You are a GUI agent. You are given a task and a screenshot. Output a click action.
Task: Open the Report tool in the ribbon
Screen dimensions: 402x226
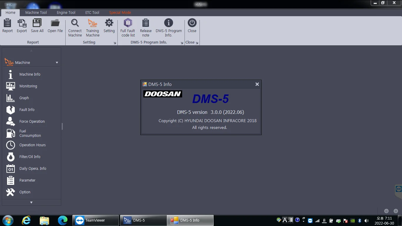click(x=7, y=26)
